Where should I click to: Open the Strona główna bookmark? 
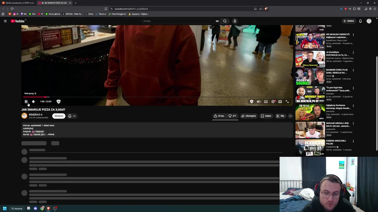53,14
